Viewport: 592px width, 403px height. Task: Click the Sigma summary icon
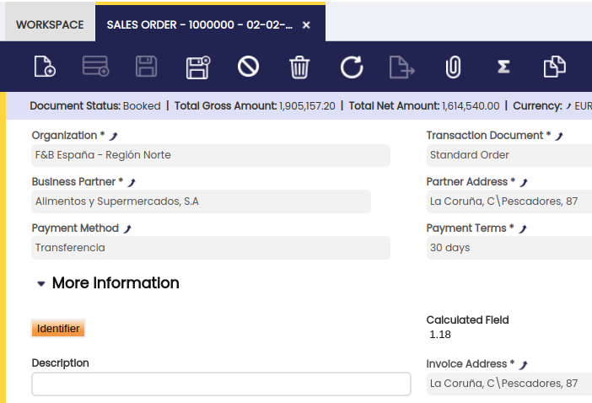[503, 67]
